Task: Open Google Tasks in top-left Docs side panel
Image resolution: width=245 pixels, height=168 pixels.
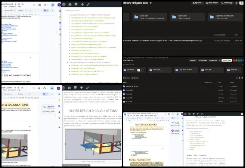Action: (60, 23)
